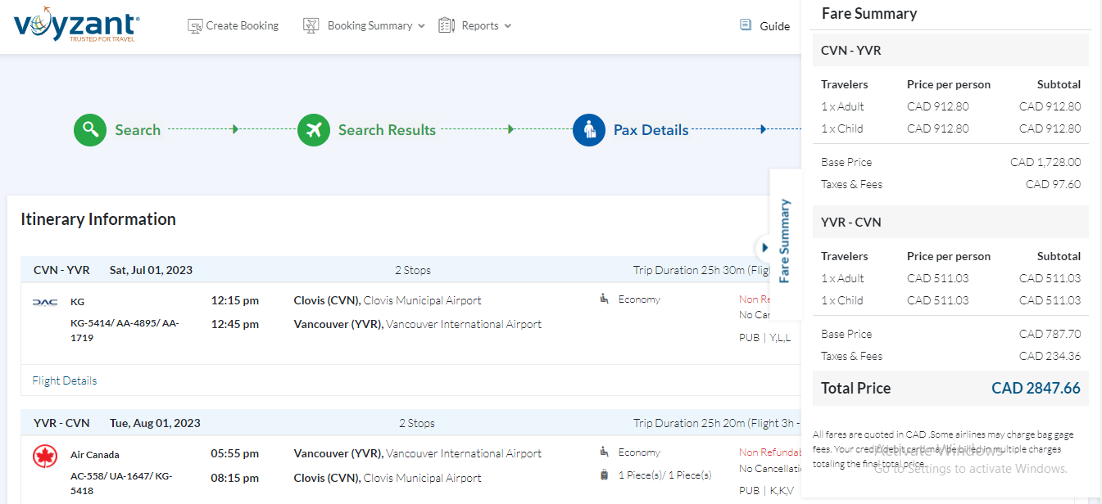The image size is (1102, 504).
Task: Click the Voyzant logo
Action: tap(76, 25)
